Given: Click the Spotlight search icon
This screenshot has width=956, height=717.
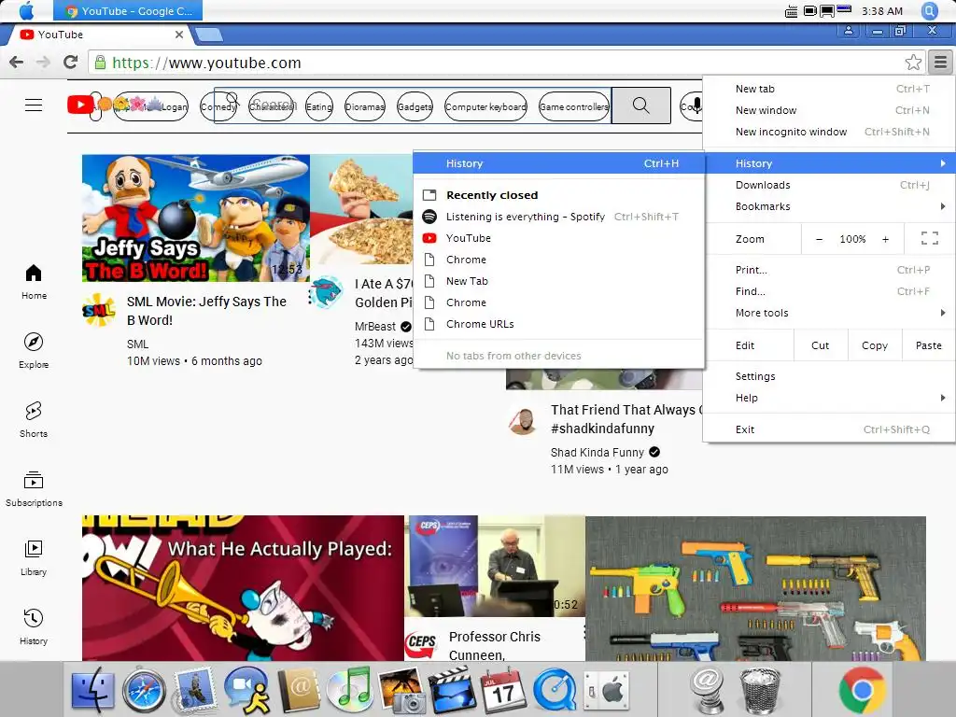Looking at the screenshot, I should [x=929, y=10].
